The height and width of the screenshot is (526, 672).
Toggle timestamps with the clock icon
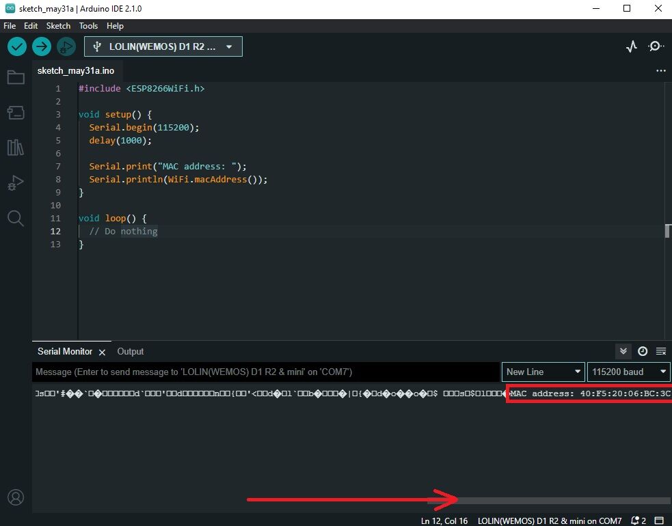point(642,351)
